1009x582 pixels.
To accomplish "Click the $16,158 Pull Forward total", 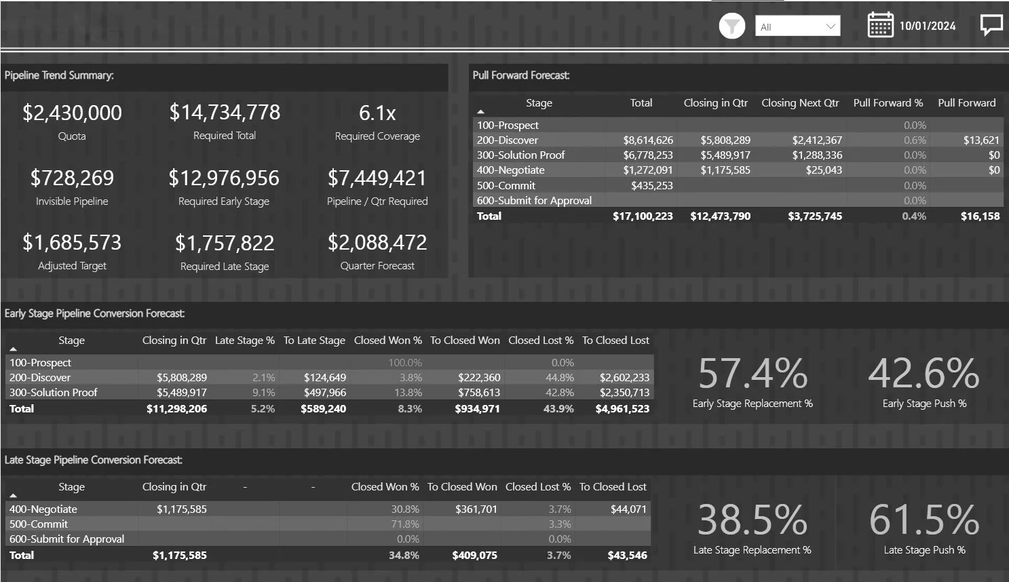I will point(980,216).
